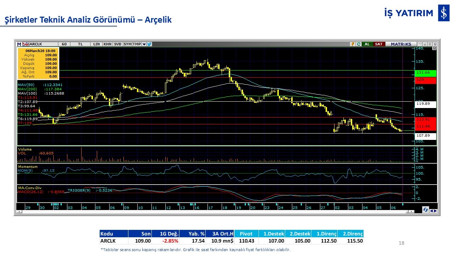Image resolution: width=454 pixels, height=255 pixels.
Task: Click the lightning bolt quick order icon
Action: coord(353,44)
